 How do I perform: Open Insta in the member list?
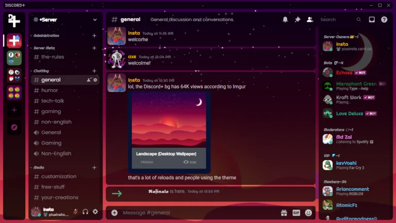[354, 46]
